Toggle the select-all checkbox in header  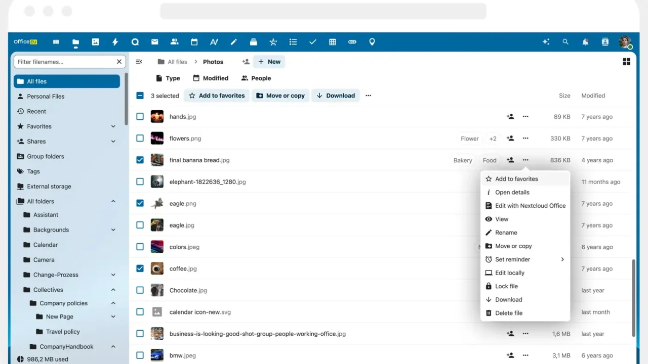point(140,96)
